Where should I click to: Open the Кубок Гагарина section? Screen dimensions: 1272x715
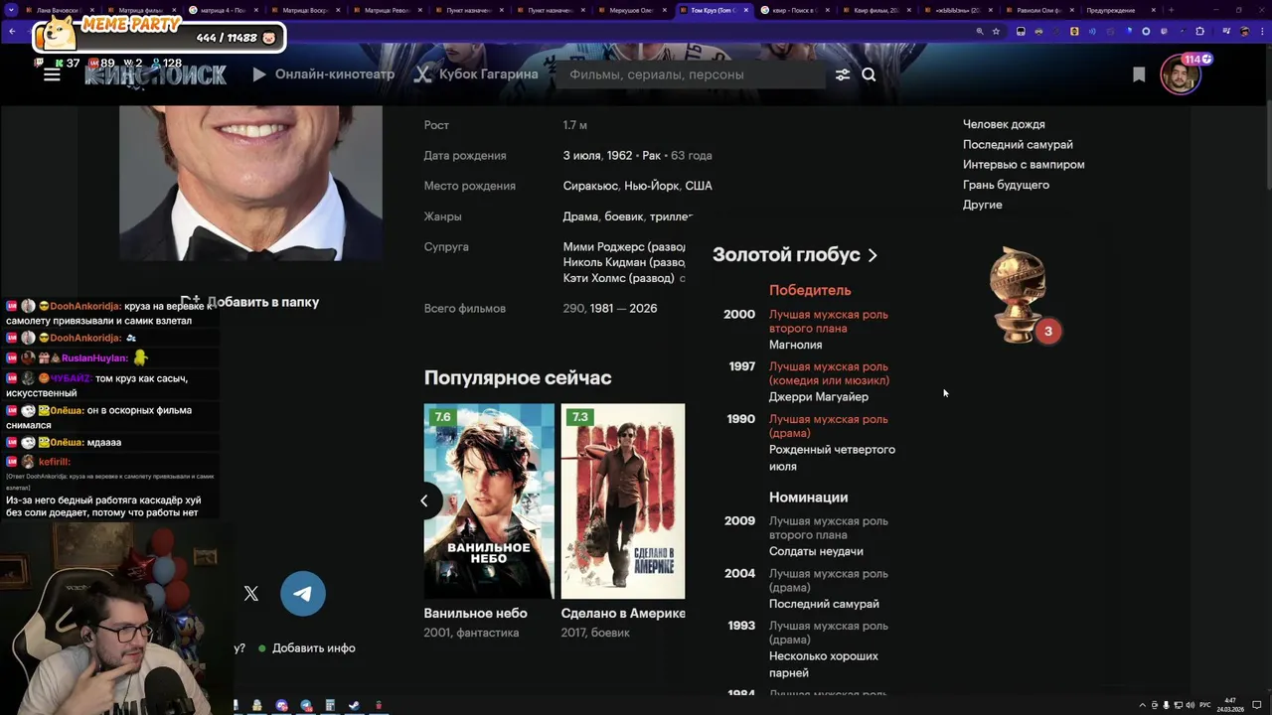point(476,74)
